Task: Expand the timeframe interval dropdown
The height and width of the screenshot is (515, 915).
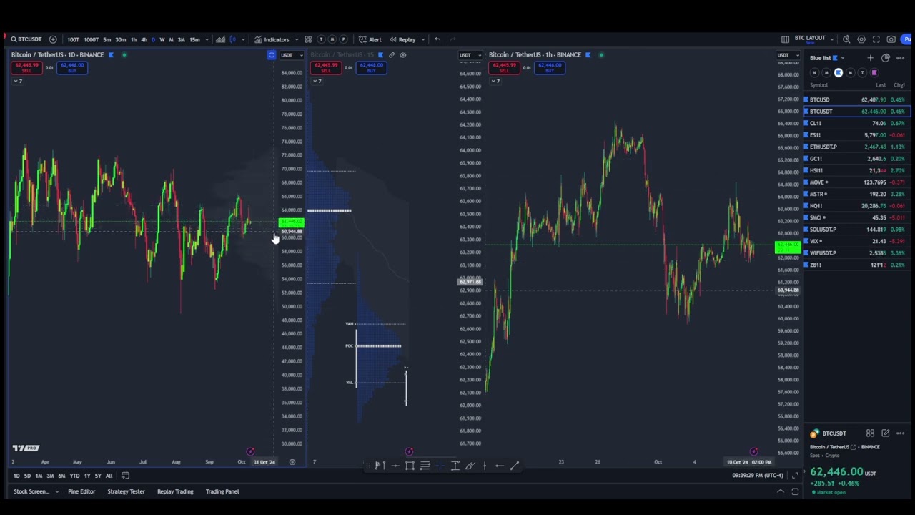Action: (x=207, y=39)
